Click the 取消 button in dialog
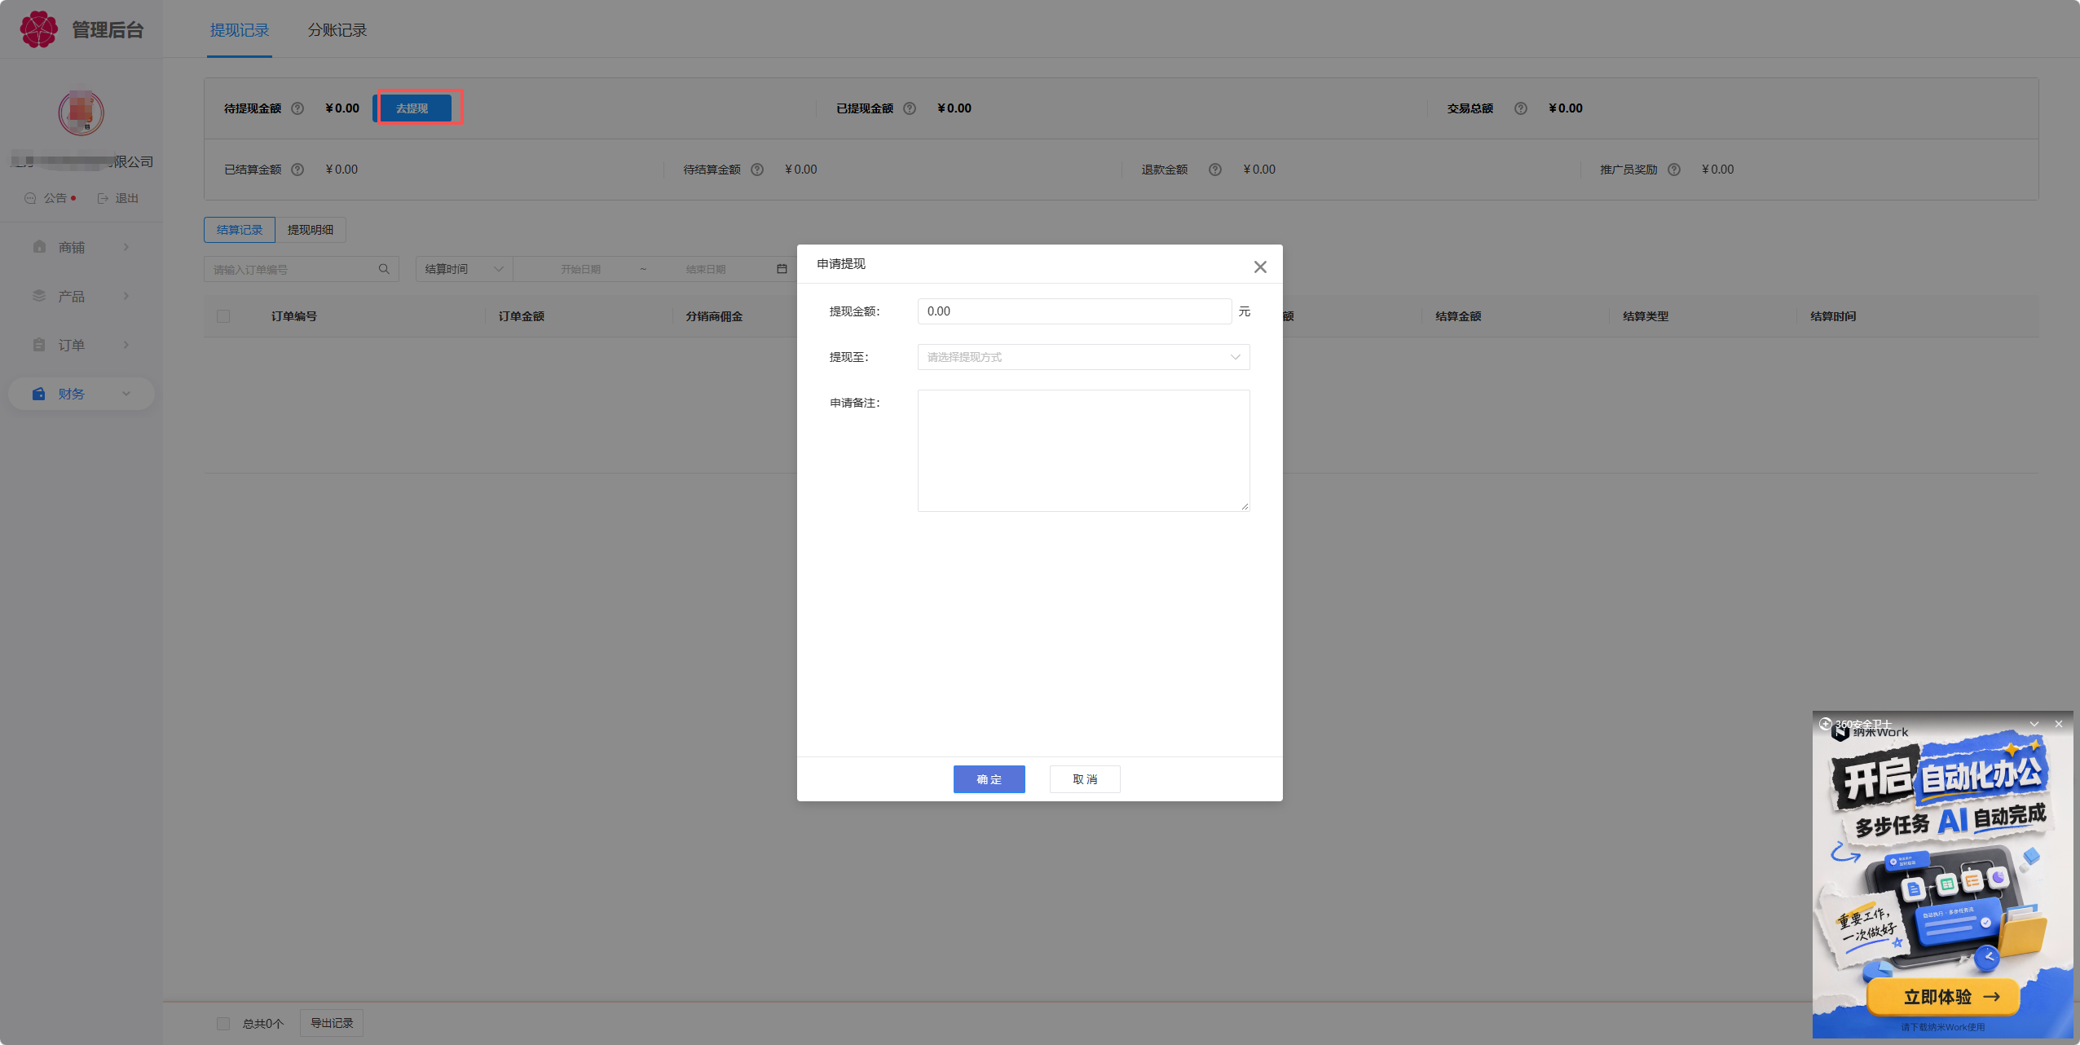The width and height of the screenshot is (2080, 1045). point(1085,779)
